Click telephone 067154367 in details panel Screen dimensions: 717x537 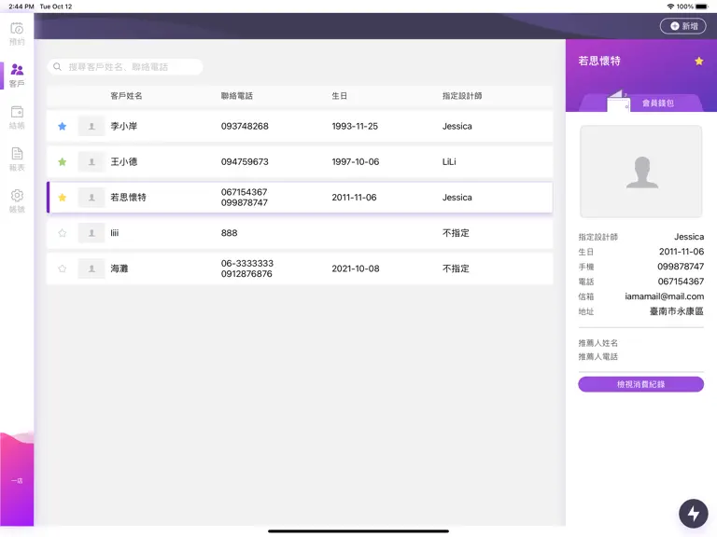pyautogui.click(x=681, y=282)
